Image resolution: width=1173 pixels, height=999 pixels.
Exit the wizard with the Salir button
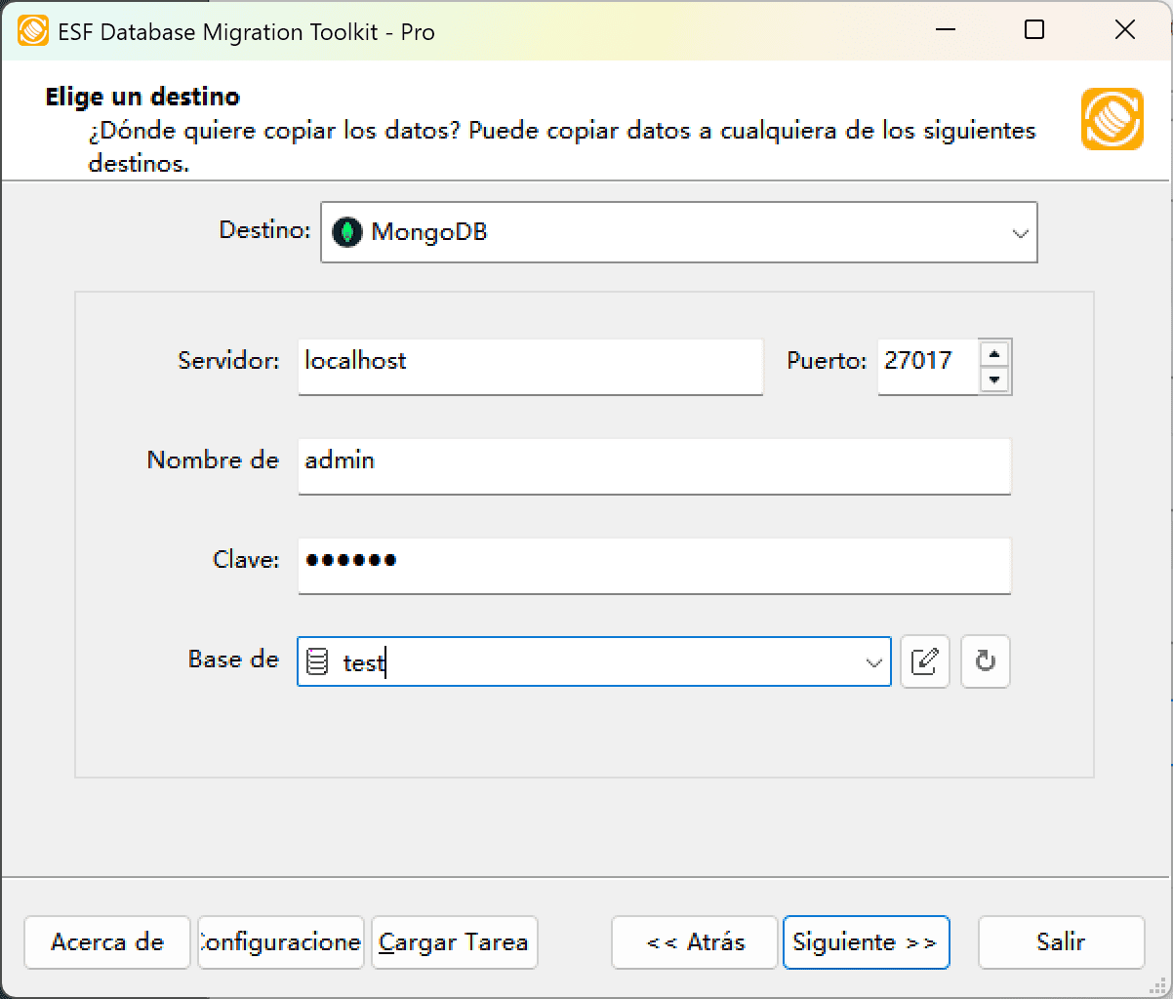(1061, 942)
